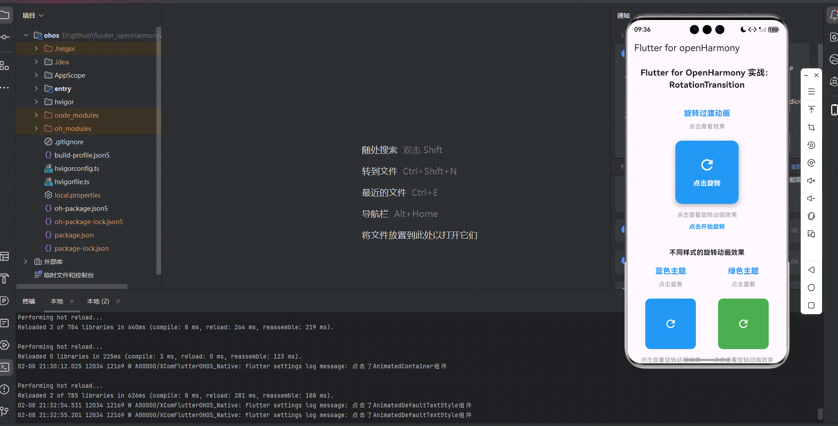Open the 项目 view dropdown
The height and width of the screenshot is (426, 838).
click(x=33, y=16)
